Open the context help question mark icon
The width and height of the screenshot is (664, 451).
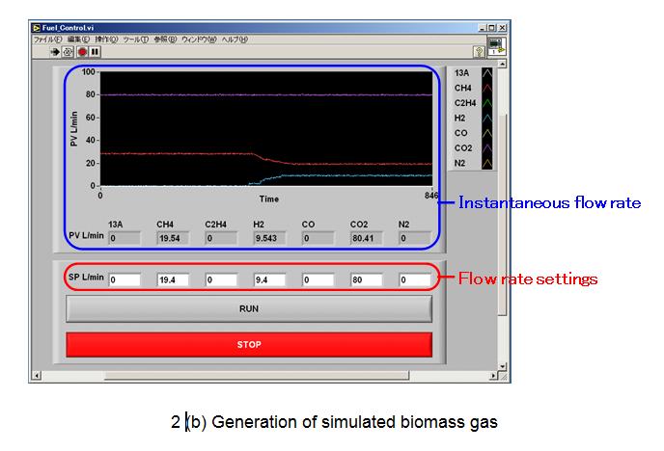[x=479, y=52]
